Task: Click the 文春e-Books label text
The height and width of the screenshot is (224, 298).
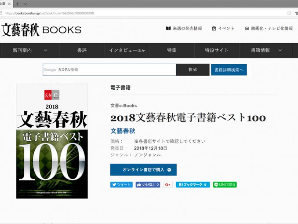Action: tap(124, 106)
